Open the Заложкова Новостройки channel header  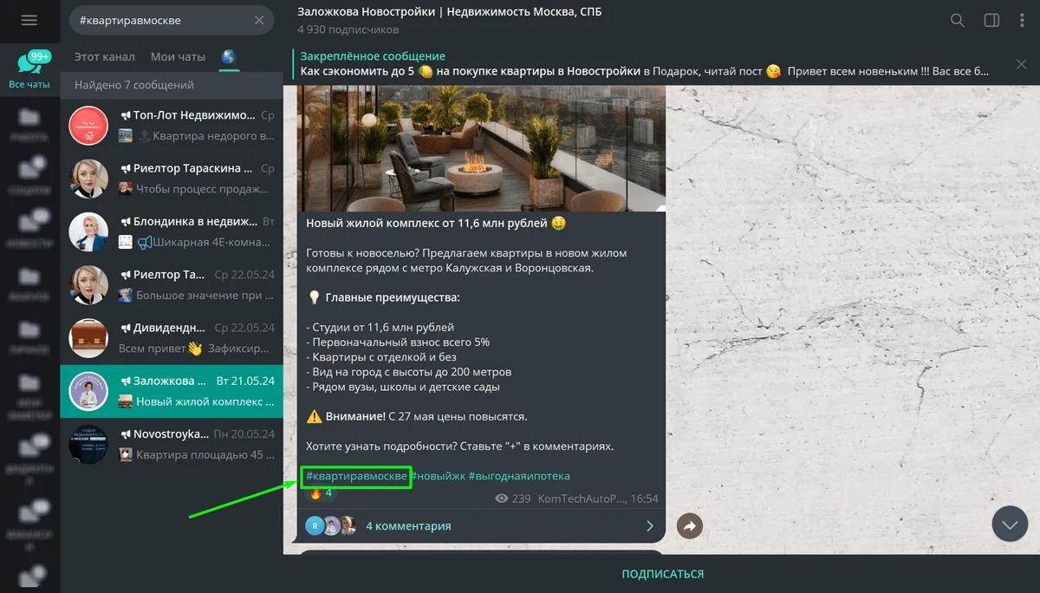click(449, 12)
